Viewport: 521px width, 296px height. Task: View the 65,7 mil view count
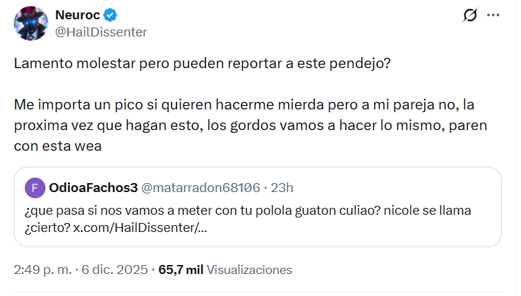coord(181,270)
